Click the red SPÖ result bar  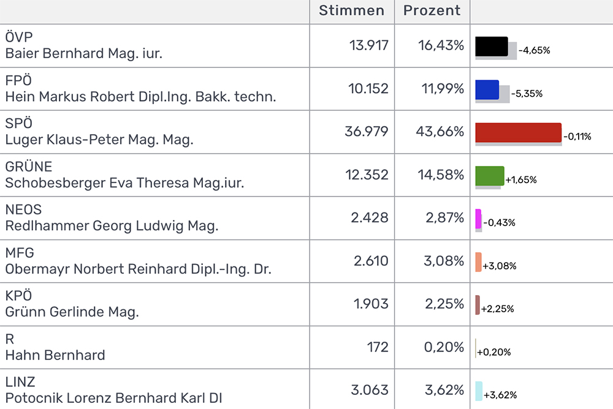518,132
